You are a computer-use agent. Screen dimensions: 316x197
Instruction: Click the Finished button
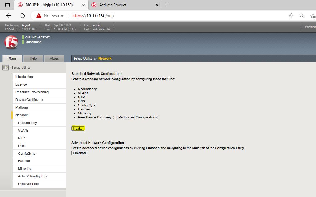pyautogui.click(x=79, y=153)
